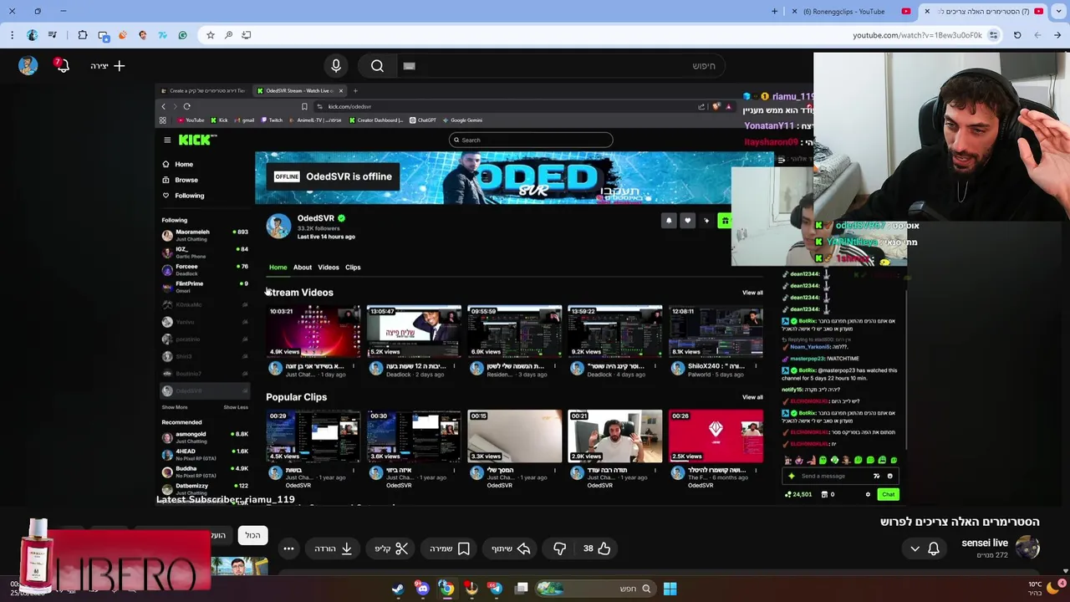The height and width of the screenshot is (602, 1070).
Task: Start voice search with microphone
Action: pyautogui.click(x=336, y=66)
